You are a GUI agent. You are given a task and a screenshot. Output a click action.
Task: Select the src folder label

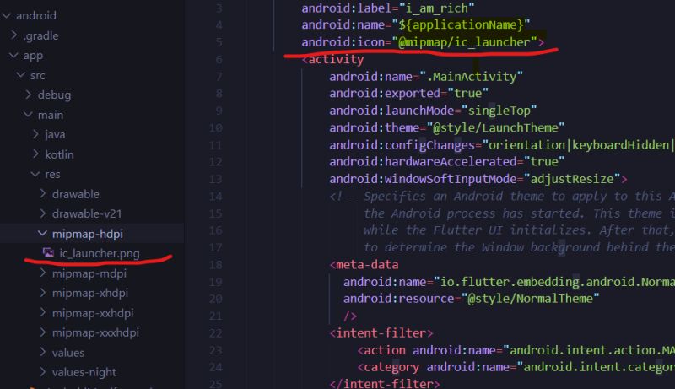coord(37,75)
